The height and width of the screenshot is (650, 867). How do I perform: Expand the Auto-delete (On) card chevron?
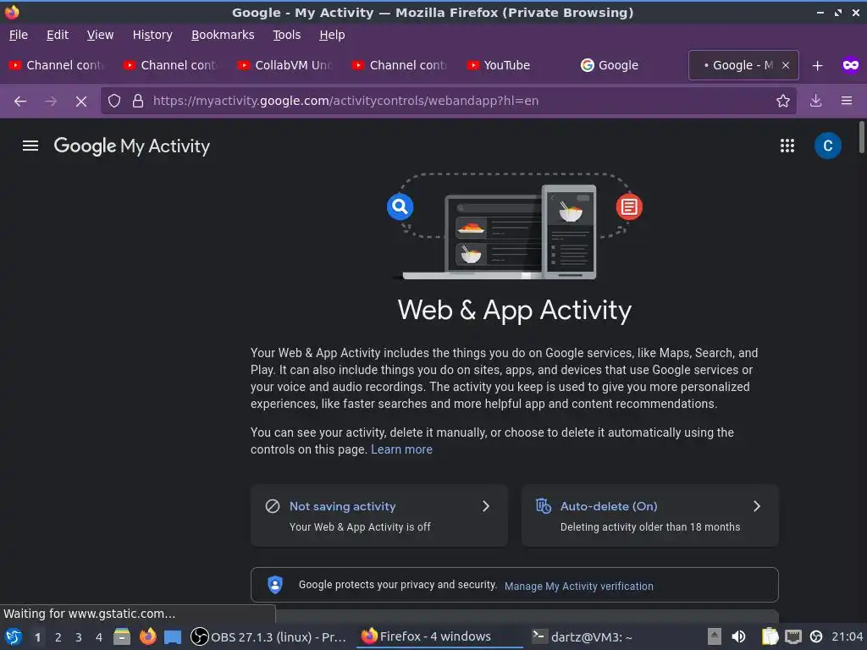pyautogui.click(x=756, y=506)
